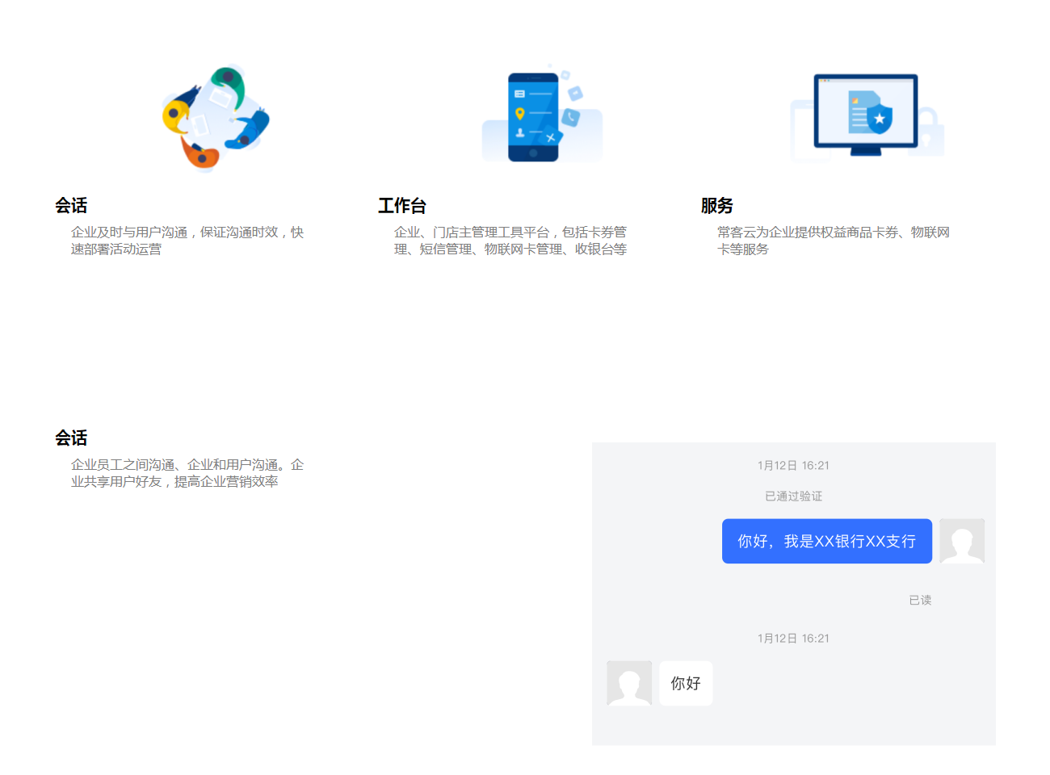Select the 服务 heading

tap(716, 206)
